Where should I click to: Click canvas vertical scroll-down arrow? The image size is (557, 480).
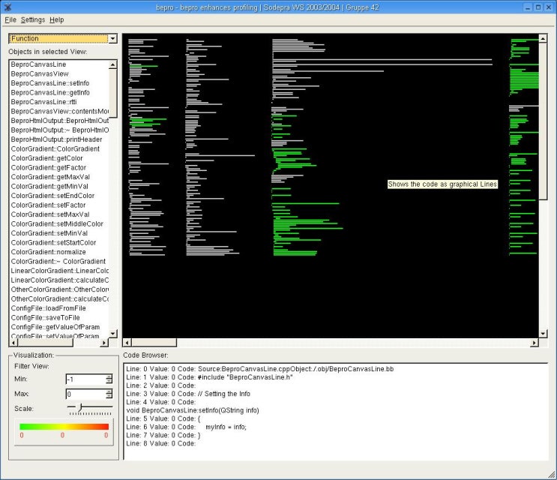tap(543, 334)
